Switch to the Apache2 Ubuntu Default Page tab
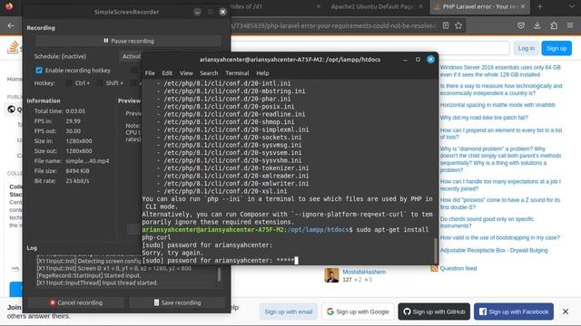This screenshot has width=581, height=326. click(x=372, y=6)
